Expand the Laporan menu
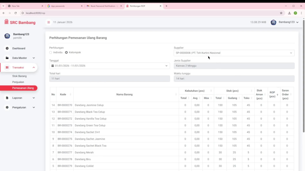This screenshot has width=305, height=171. click(34, 98)
